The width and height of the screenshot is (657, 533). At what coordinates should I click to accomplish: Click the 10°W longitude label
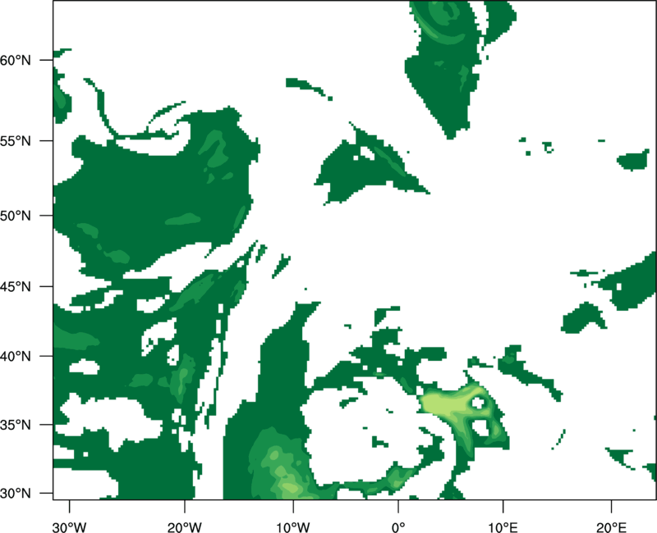(x=293, y=527)
